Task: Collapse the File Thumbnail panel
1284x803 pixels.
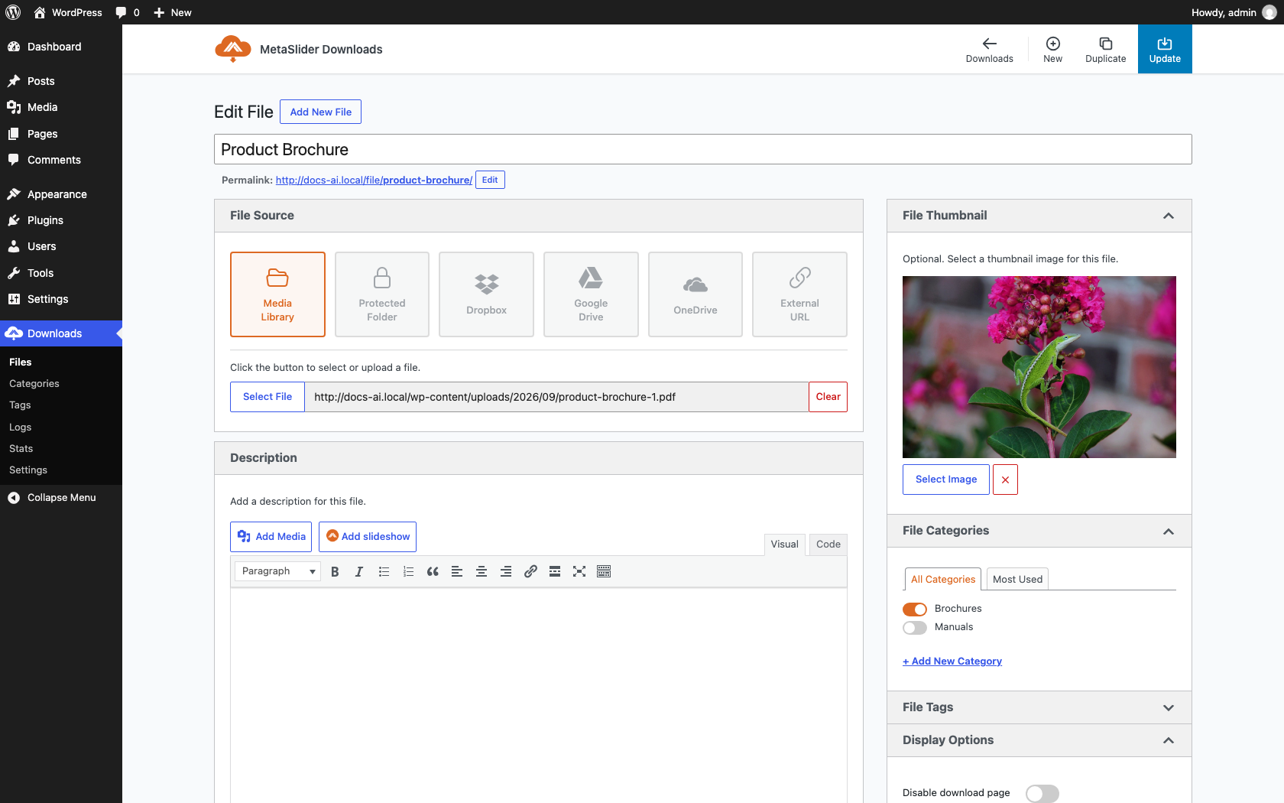Action: tap(1168, 216)
